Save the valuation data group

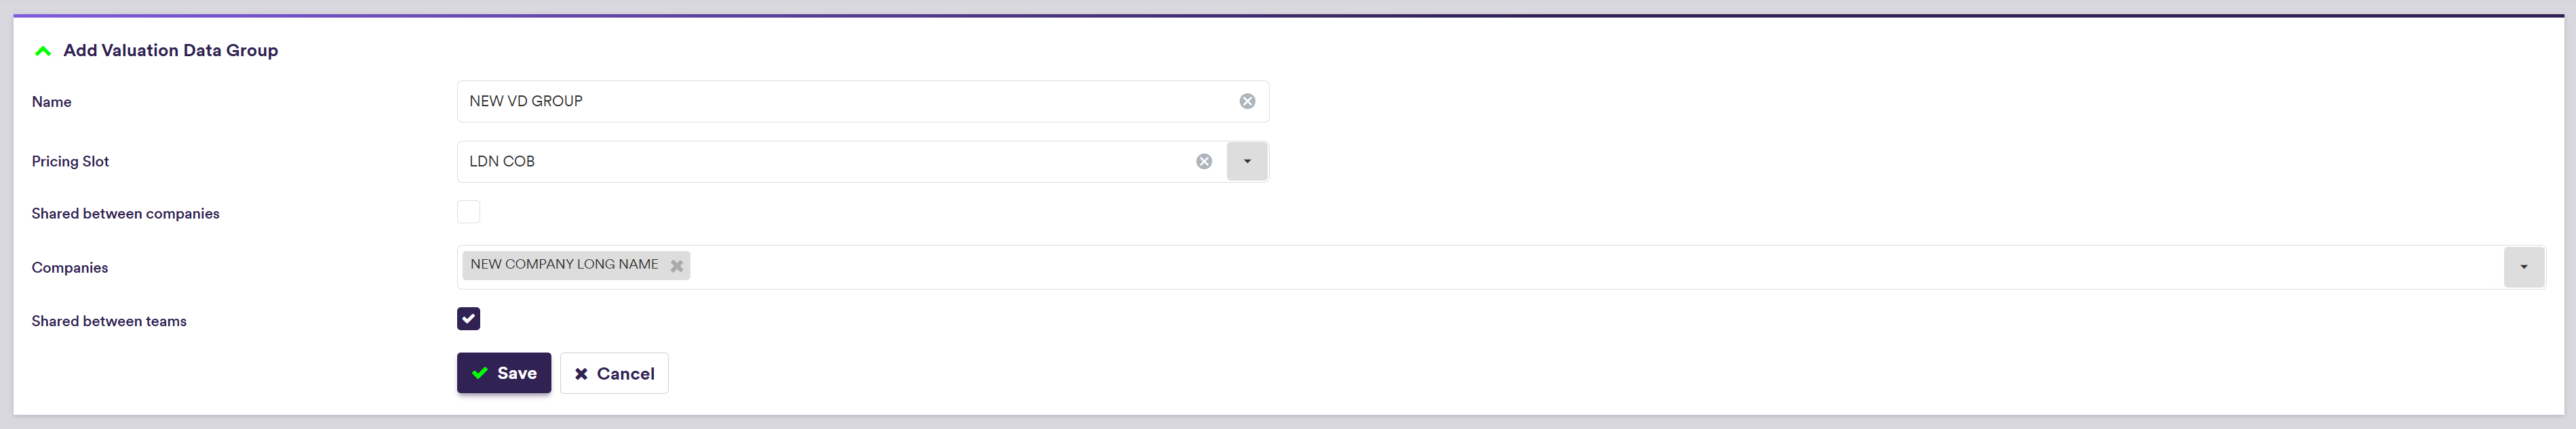point(504,373)
